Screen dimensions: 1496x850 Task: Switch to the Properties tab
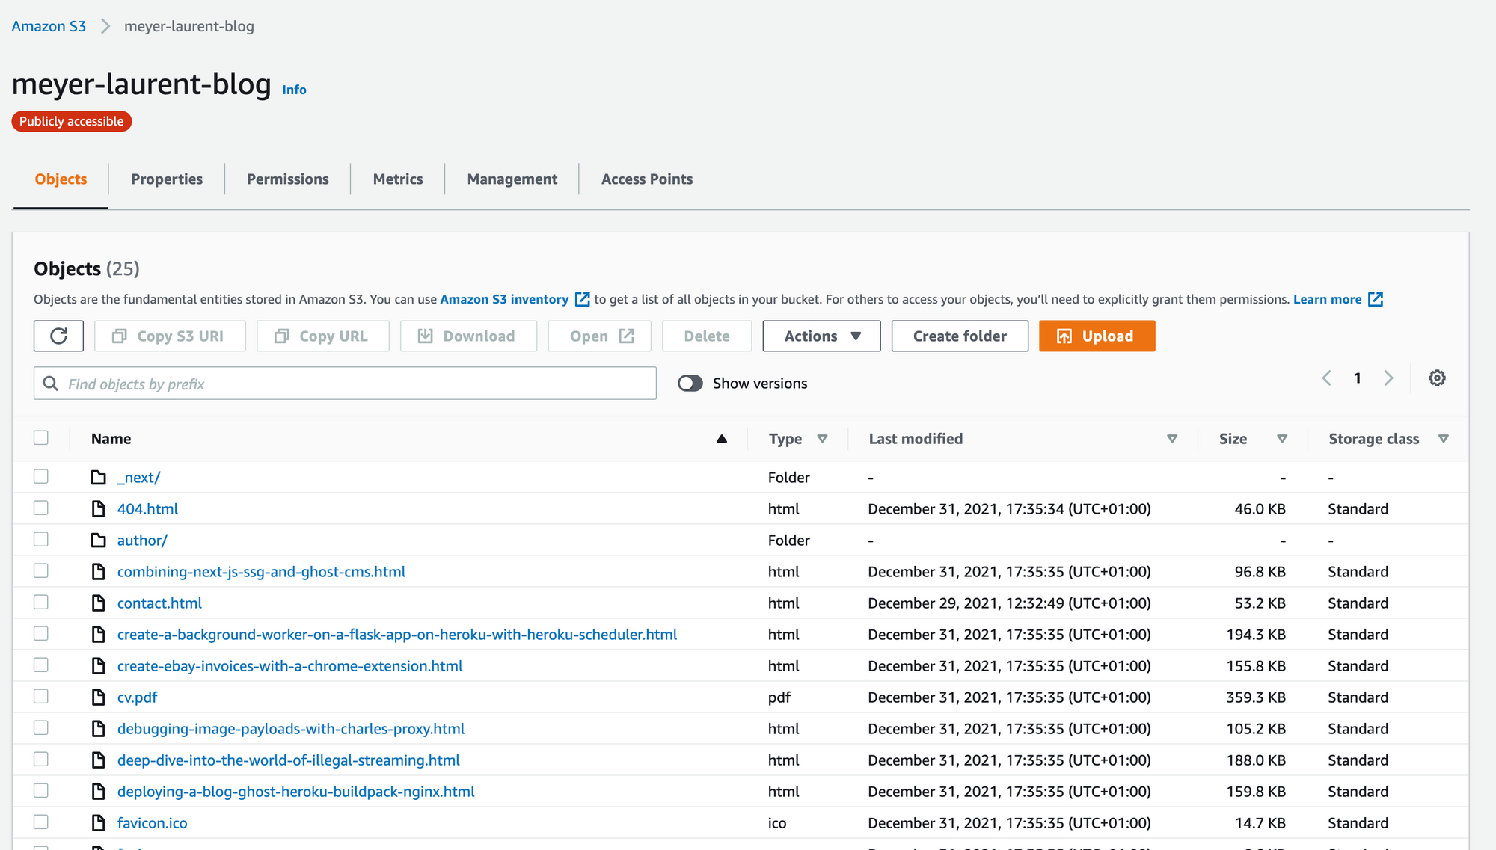167,179
